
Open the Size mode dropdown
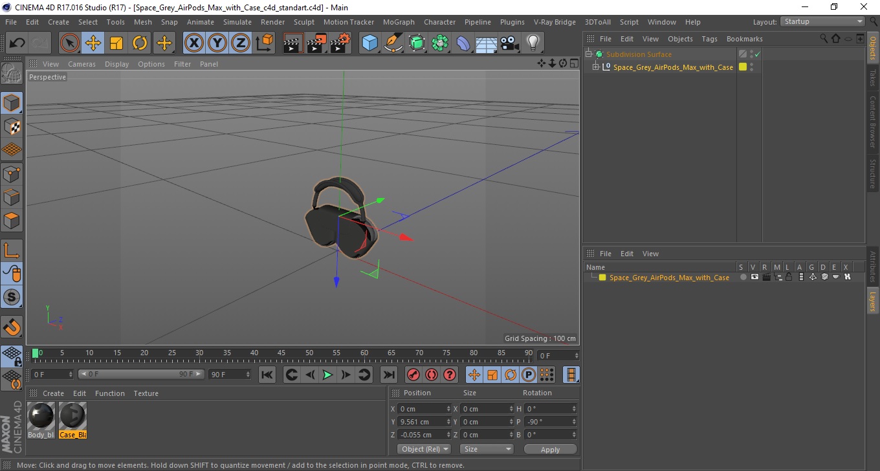click(487, 449)
